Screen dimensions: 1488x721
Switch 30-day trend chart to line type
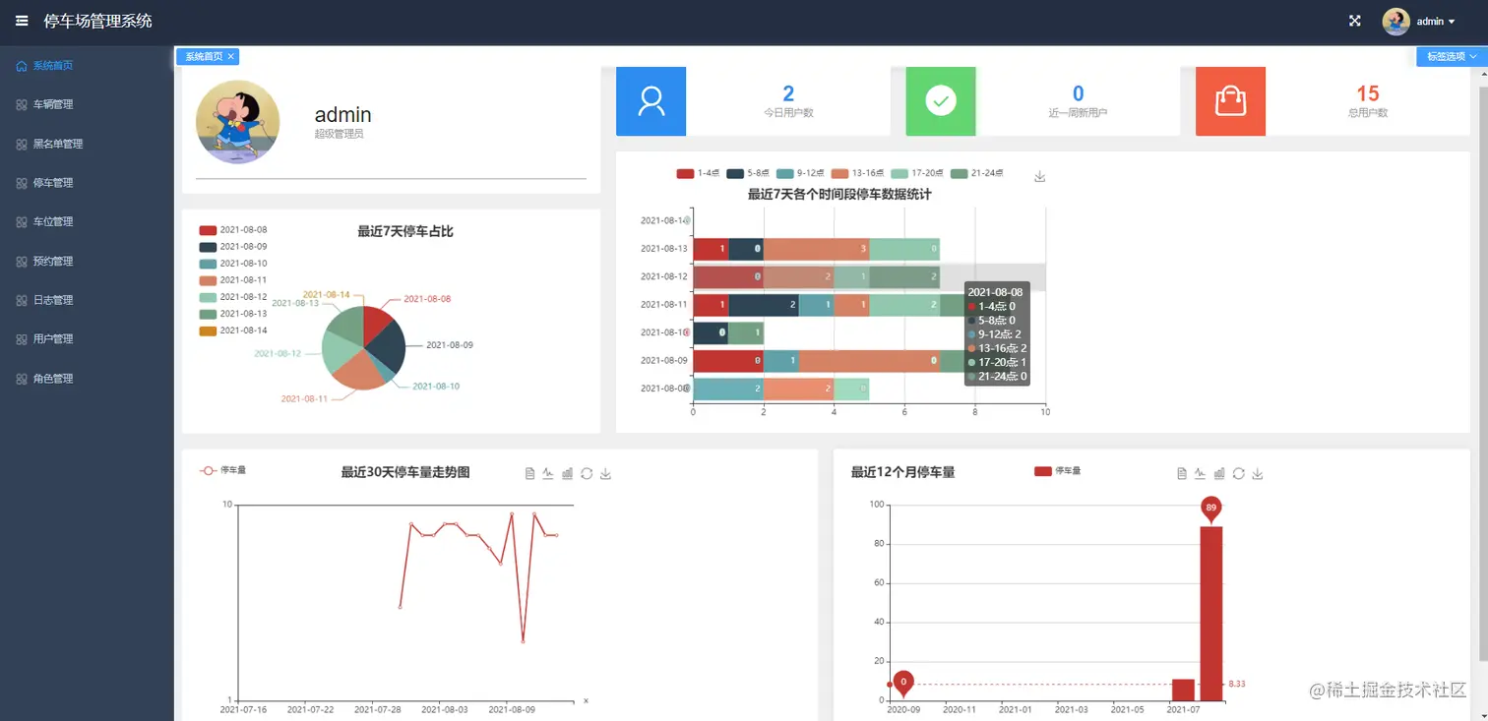click(548, 473)
